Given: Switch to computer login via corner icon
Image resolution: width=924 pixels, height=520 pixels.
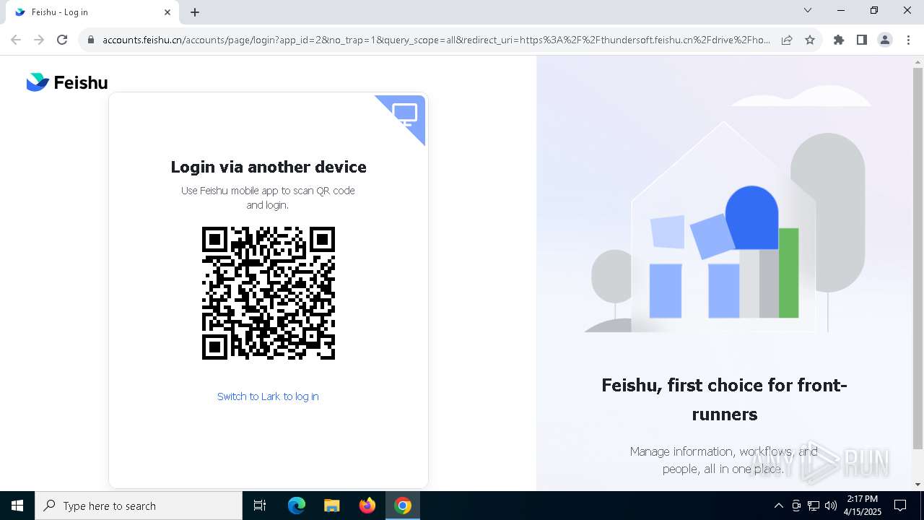Looking at the screenshot, I should [x=404, y=114].
